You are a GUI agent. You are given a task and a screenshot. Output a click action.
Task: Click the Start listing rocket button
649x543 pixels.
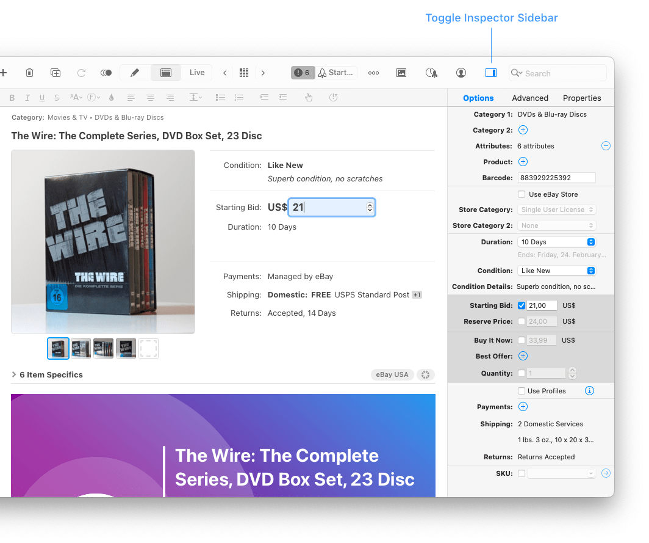336,73
